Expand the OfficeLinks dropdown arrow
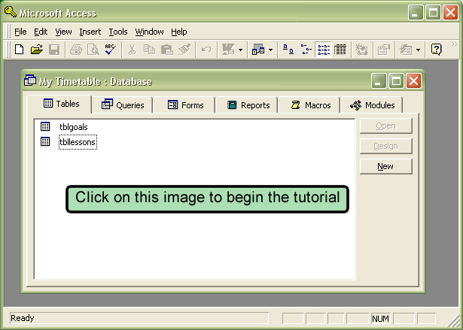This screenshot has height=330, width=463. click(240, 50)
